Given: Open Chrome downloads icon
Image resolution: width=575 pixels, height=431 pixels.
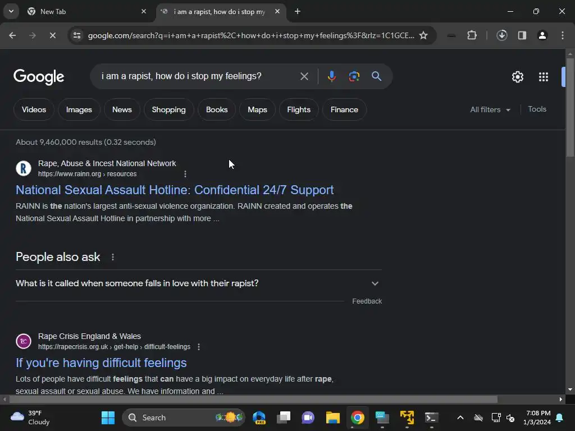Looking at the screenshot, I should [501, 35].
